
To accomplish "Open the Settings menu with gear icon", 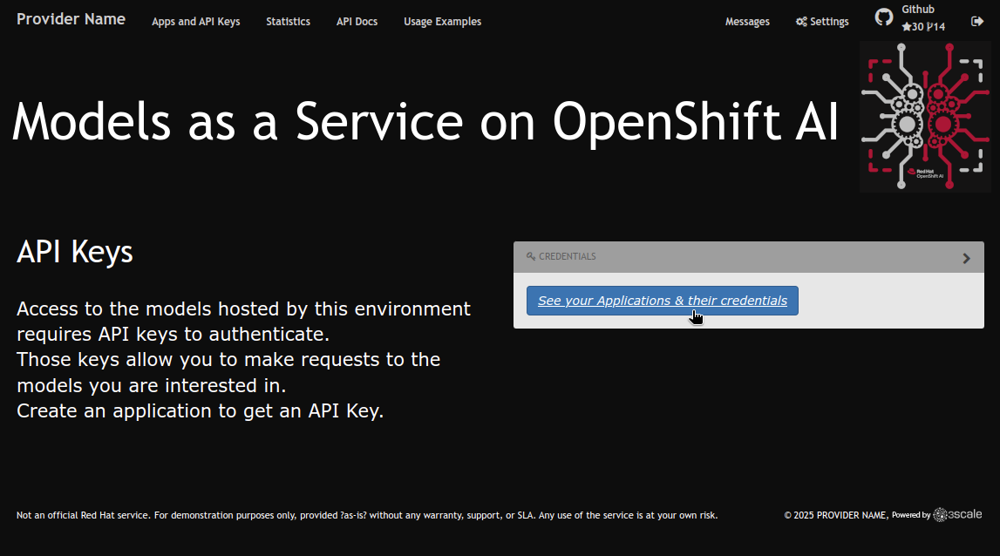I will pos(822,22).
